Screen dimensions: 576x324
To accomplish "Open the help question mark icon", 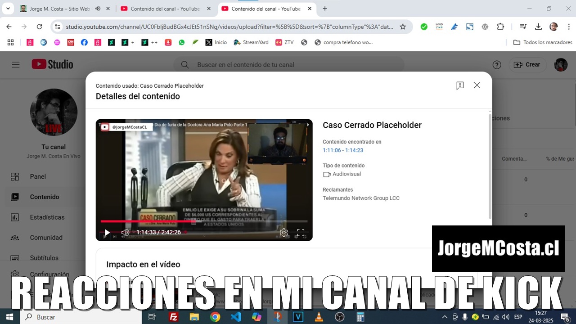I will point(497,65).
